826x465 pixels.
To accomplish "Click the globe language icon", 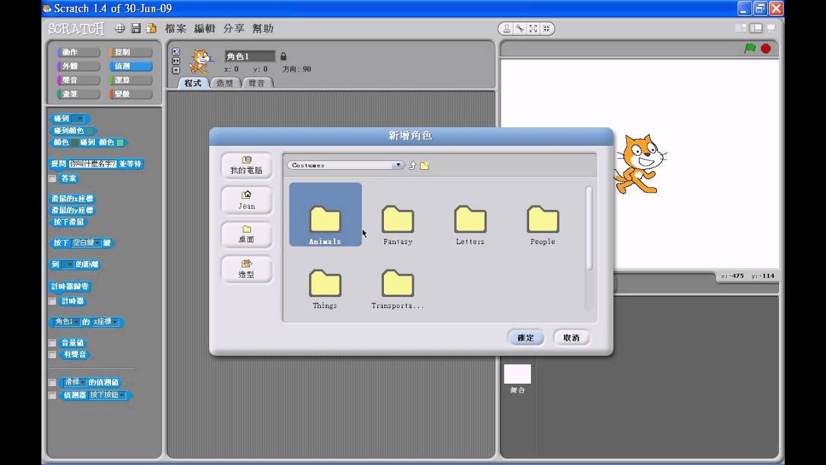I will point(120,28).
